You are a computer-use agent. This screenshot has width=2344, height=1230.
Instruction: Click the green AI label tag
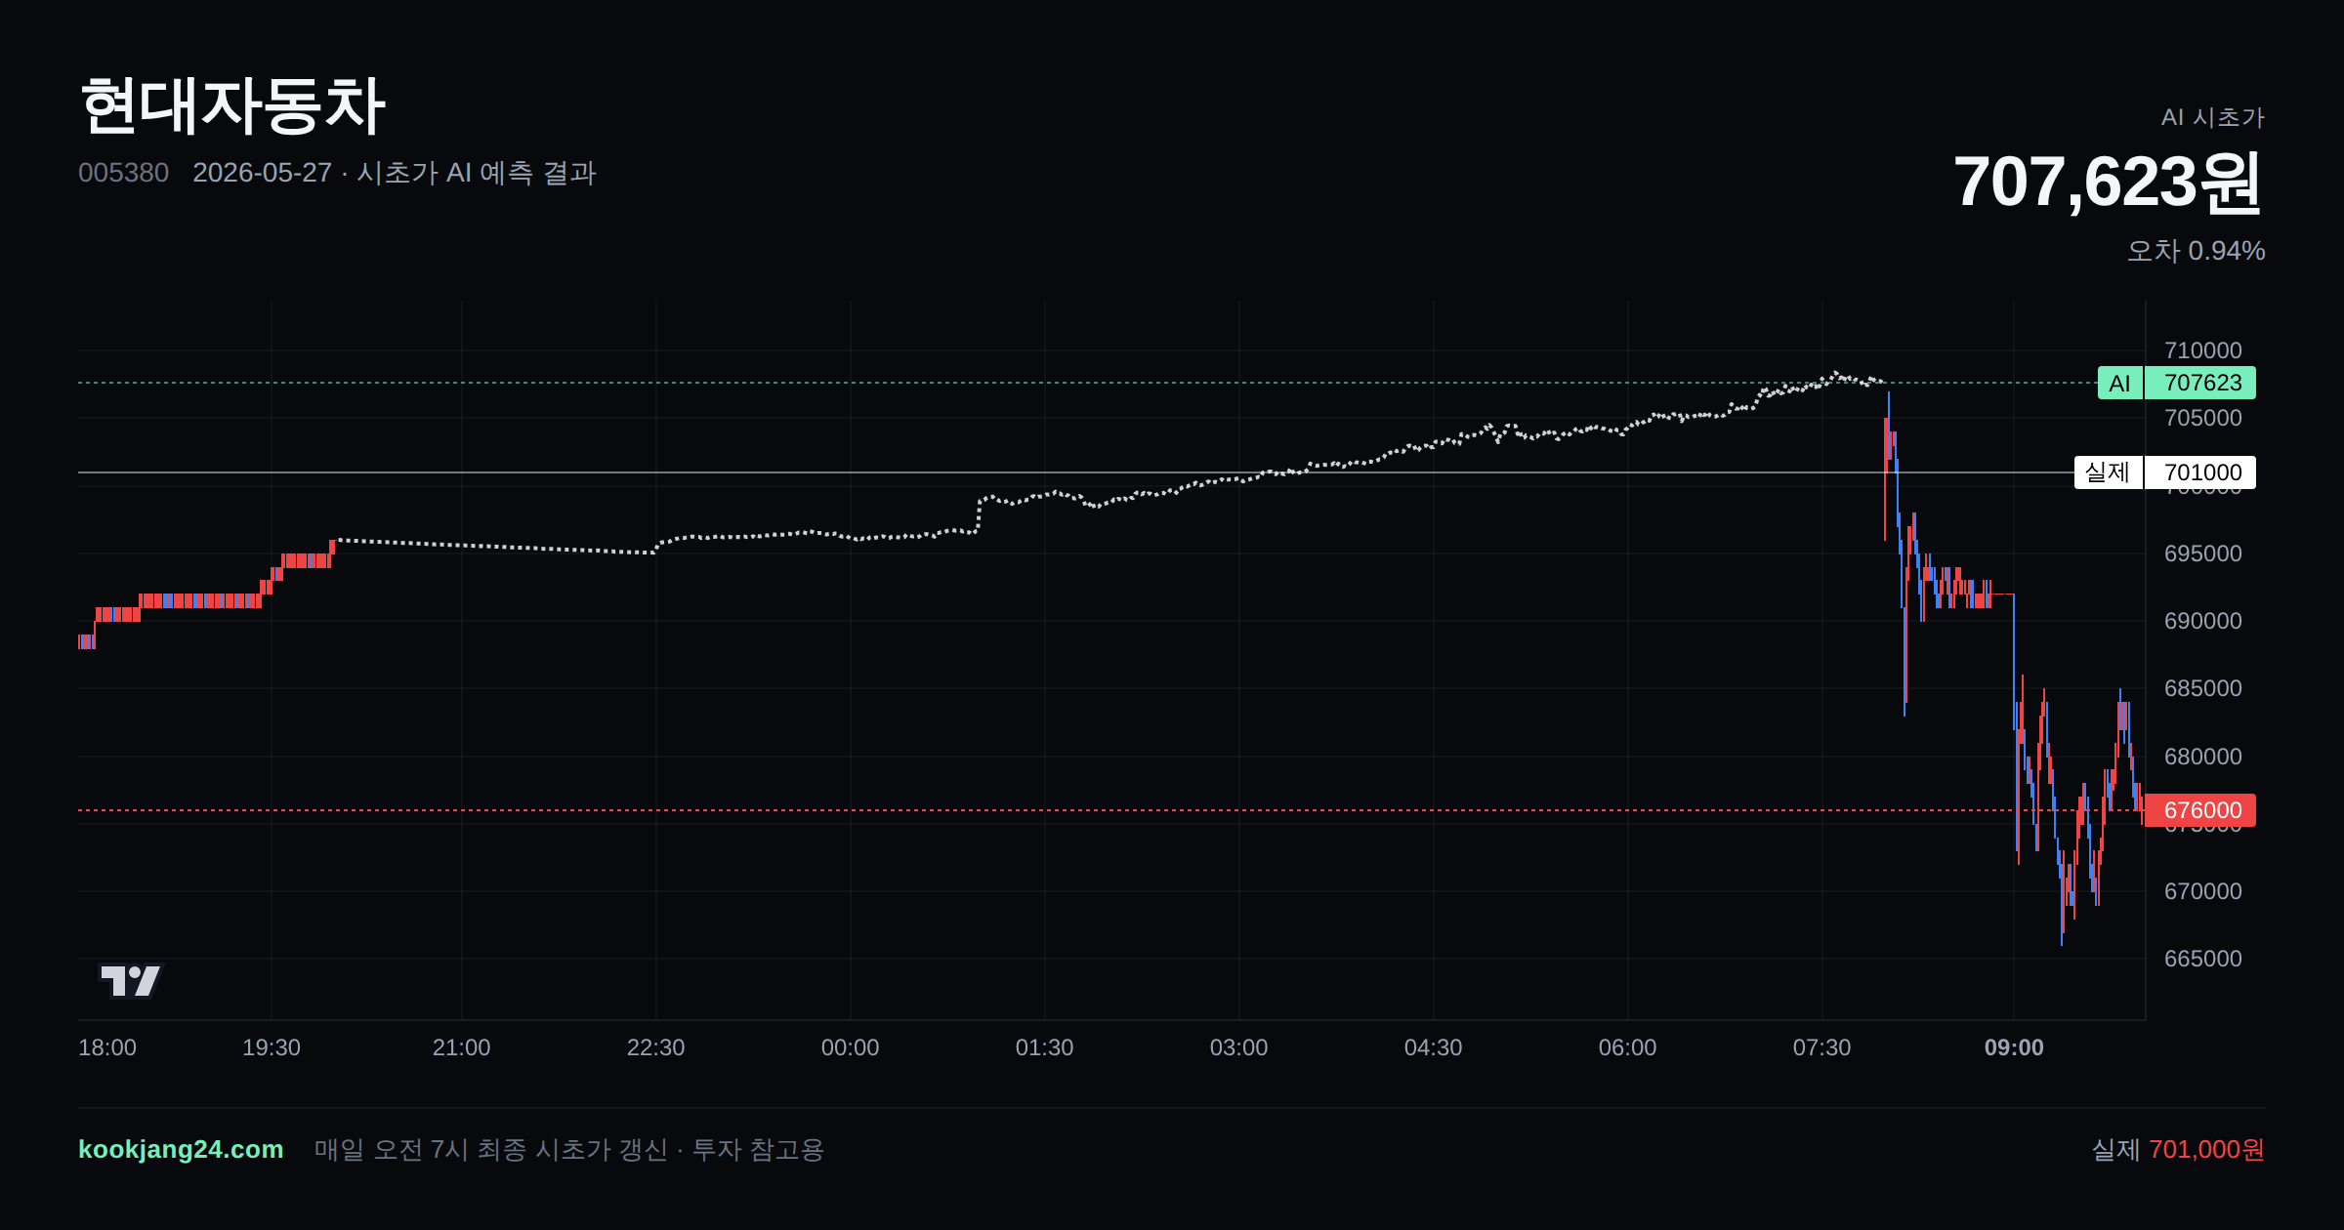pos(2119,383)
